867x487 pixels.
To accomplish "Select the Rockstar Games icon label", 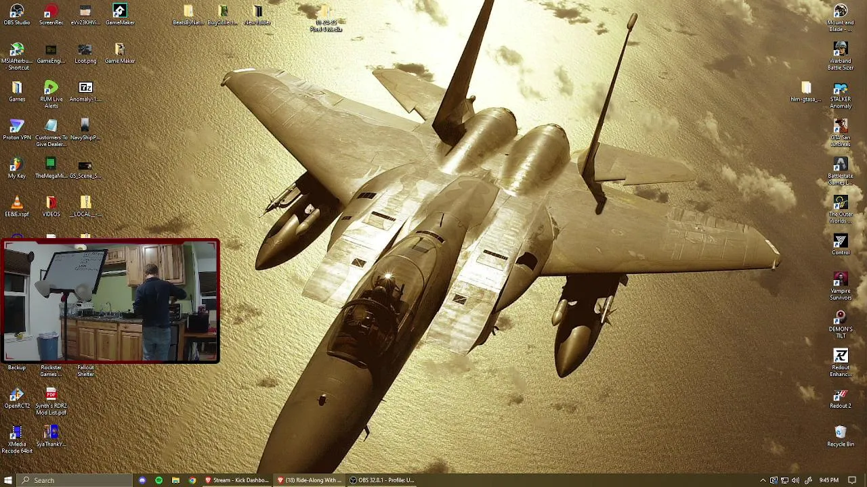I will tap(51, 371).
